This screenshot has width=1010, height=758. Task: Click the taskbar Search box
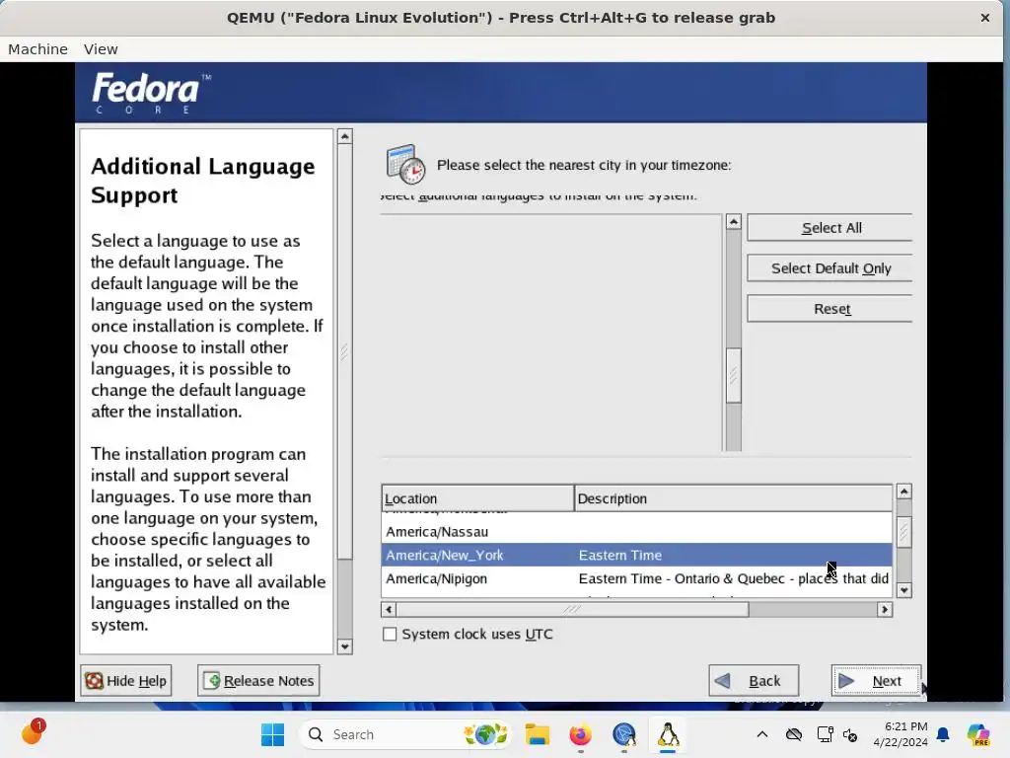[407, 734]
